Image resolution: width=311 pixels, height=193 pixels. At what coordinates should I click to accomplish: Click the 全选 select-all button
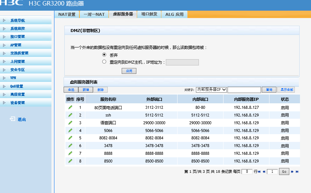71,90
